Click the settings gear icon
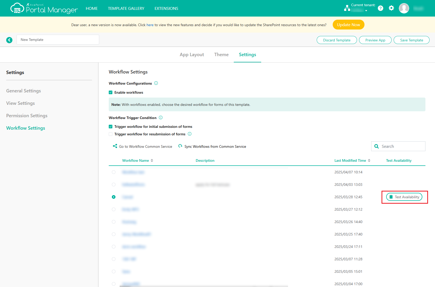This screenshot has height=287, width=435. [x=391, y=8]
